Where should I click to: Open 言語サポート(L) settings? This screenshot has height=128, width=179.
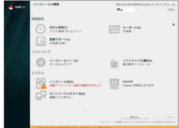[59, 39]
